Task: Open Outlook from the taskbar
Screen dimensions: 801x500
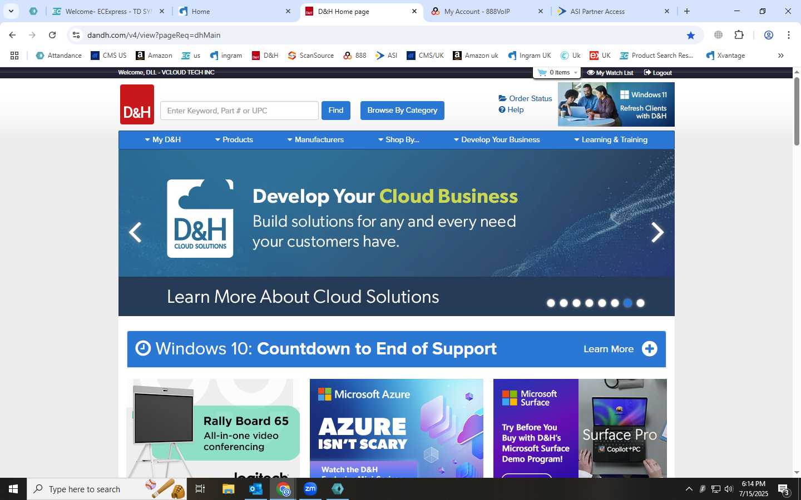Action: point(255,489)
